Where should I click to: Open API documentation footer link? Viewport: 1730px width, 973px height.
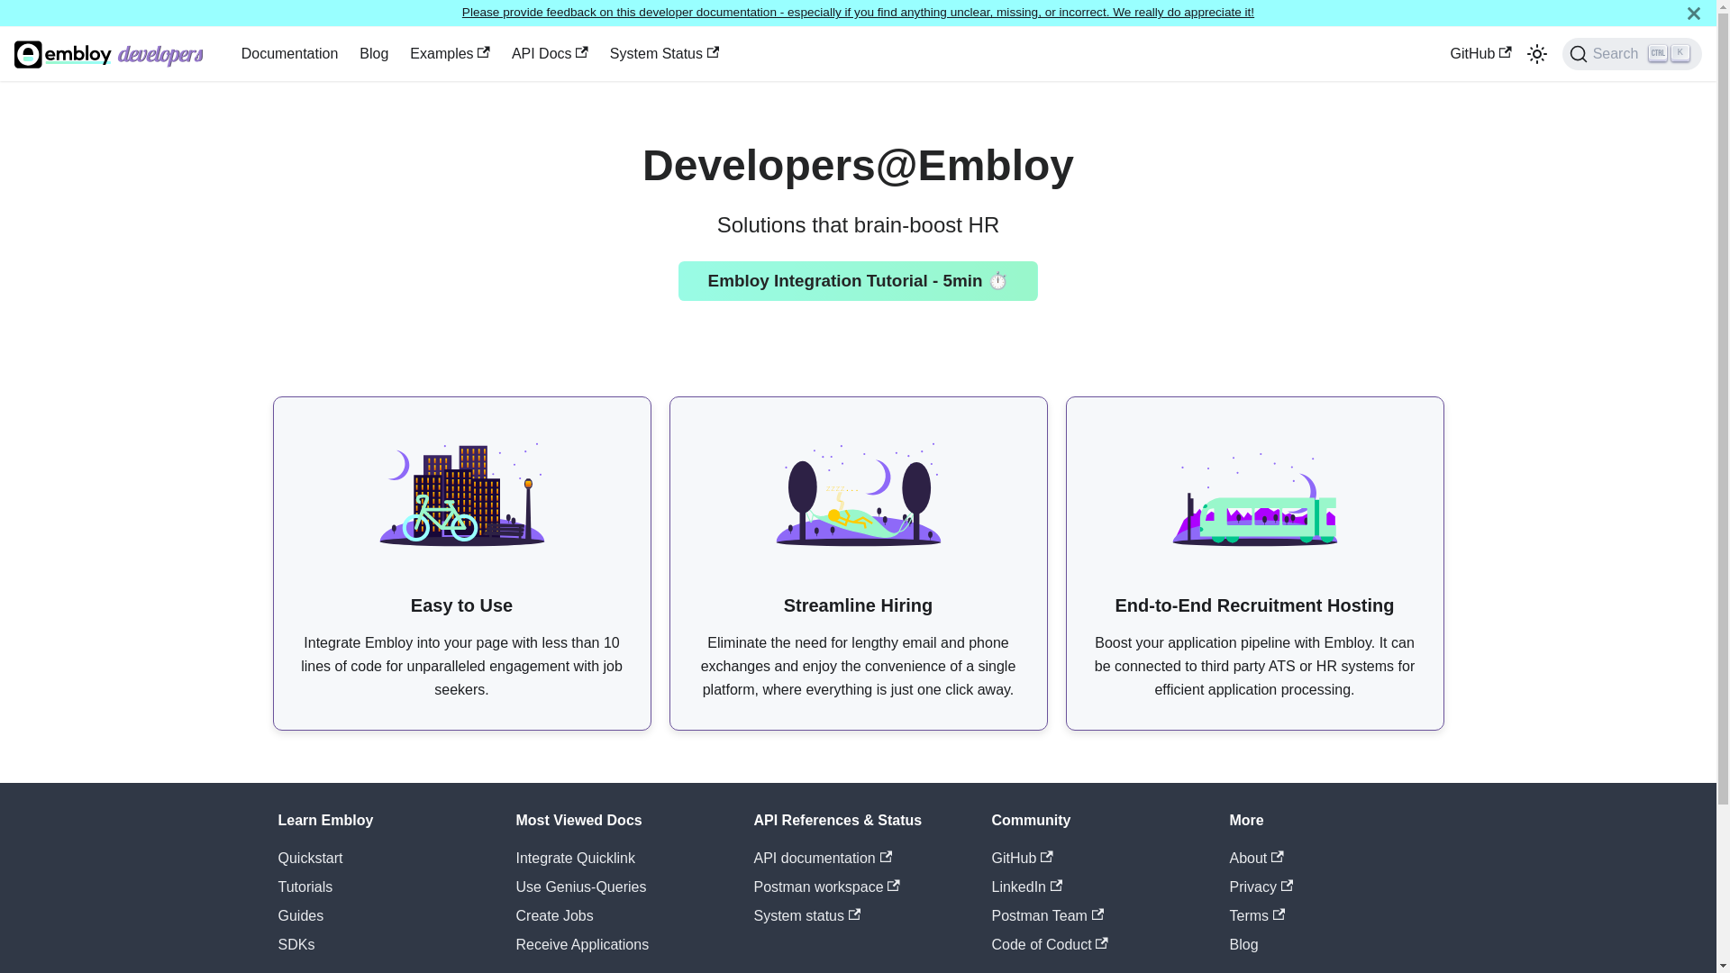coord(823,859)
